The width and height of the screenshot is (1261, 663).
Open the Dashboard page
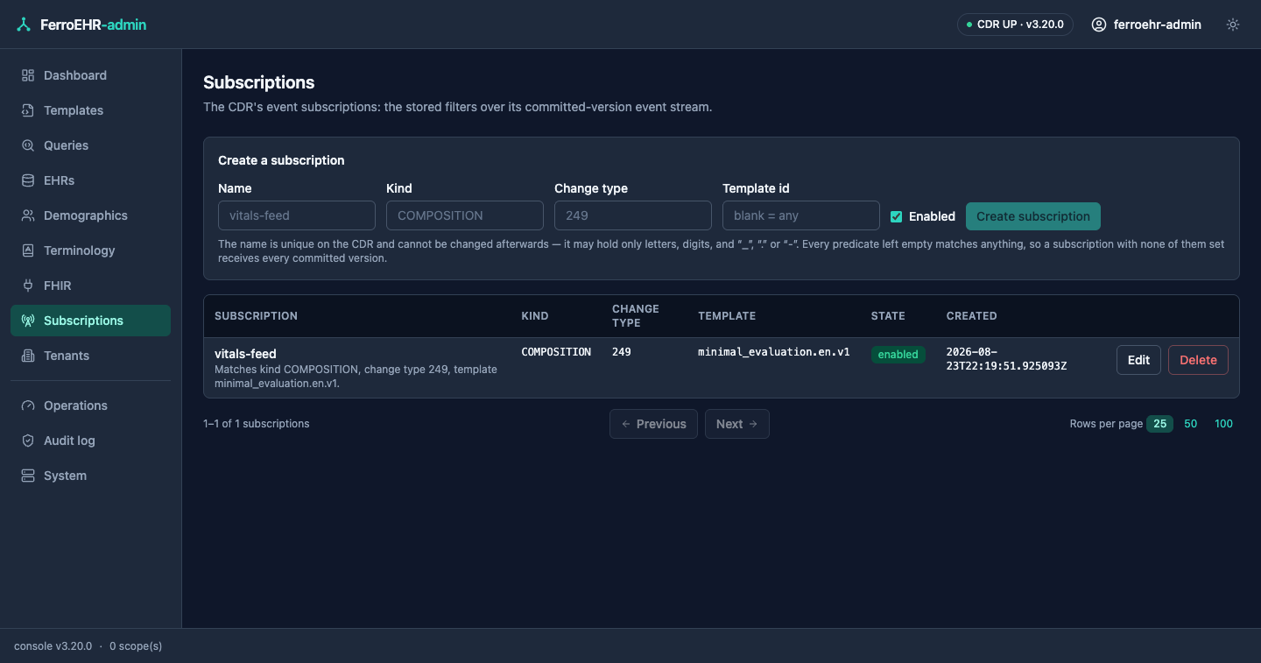(x=90, y=75)
